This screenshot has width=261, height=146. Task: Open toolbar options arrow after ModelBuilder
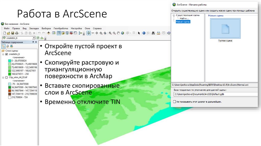click(x=84, y=34)
